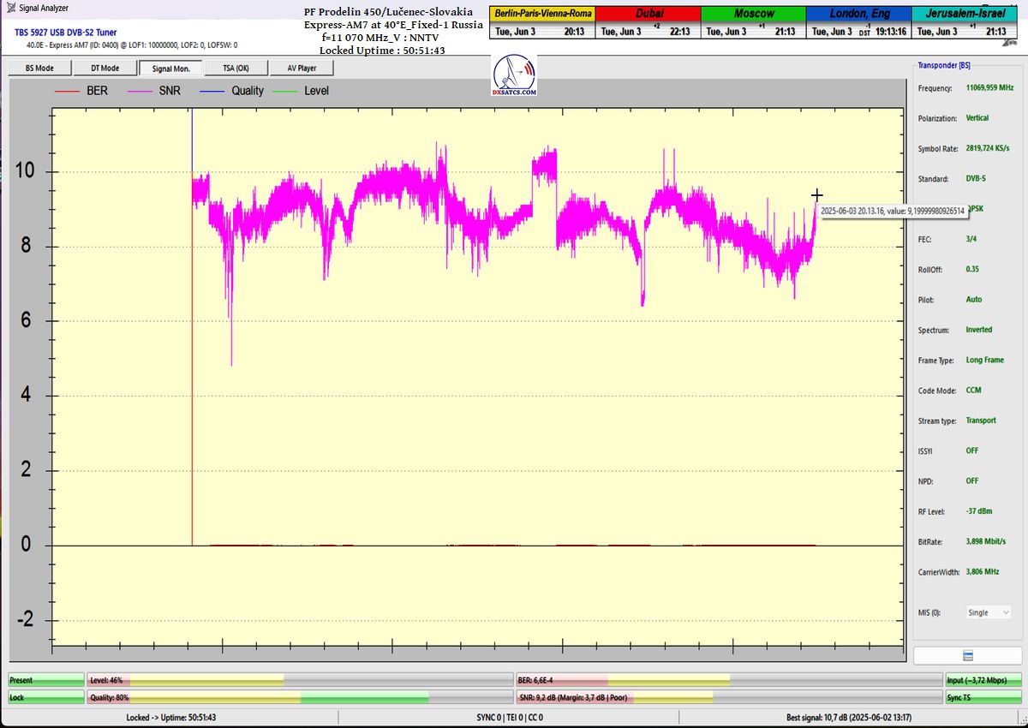This screenshot has height=728, width=1028.
Task: Click the SNR 9,2 dB margin bar
Action: pos(726,698)
